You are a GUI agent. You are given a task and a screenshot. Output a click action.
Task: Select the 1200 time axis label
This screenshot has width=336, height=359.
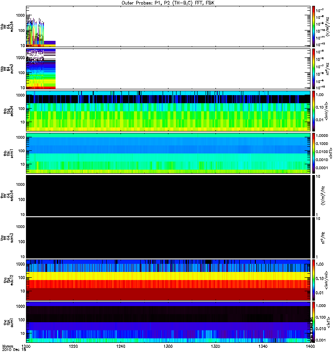pyautogui.click(x=26, y=346)
